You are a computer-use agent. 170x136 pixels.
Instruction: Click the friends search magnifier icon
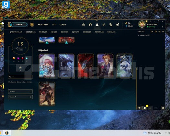[163, 31]
